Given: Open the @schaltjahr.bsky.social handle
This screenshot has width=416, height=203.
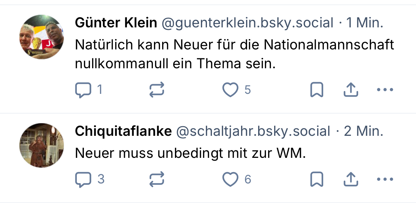Looking at the screenshot, I should pyautogui.click(x=253, y=132).
